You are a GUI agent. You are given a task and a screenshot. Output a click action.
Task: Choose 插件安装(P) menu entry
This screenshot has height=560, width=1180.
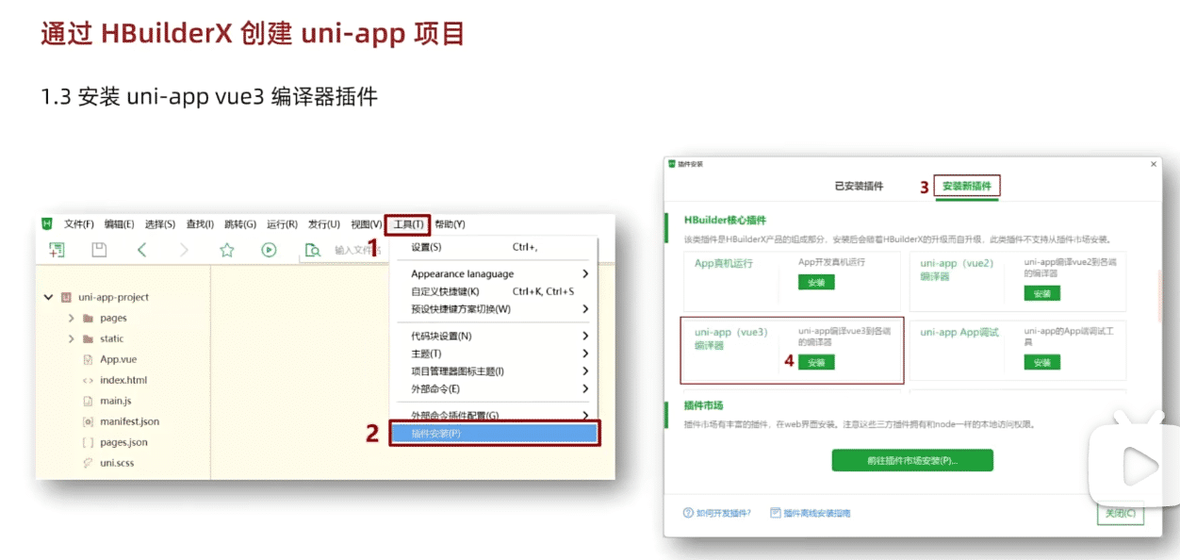point(494,434)
